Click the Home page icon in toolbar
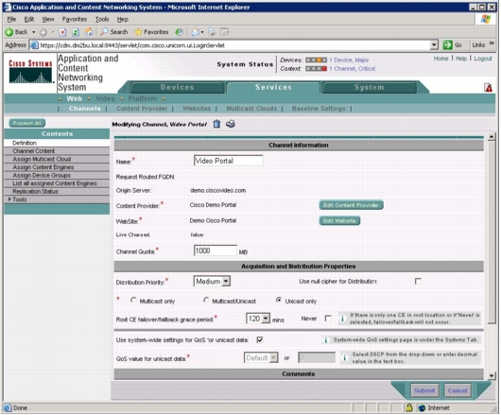 tap(89, 31)
